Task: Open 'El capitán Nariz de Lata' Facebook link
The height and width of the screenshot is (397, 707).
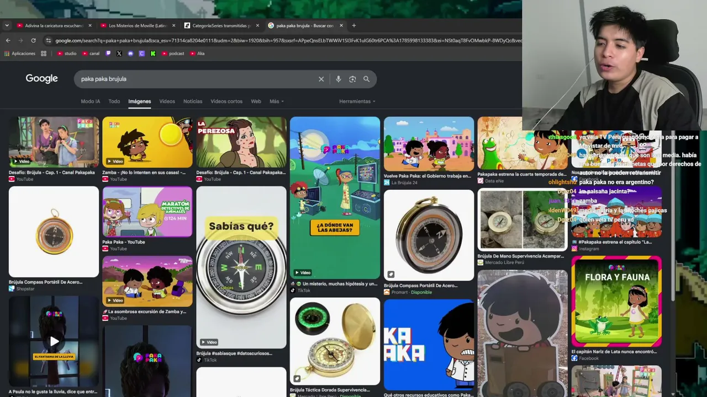Action: 614,352
